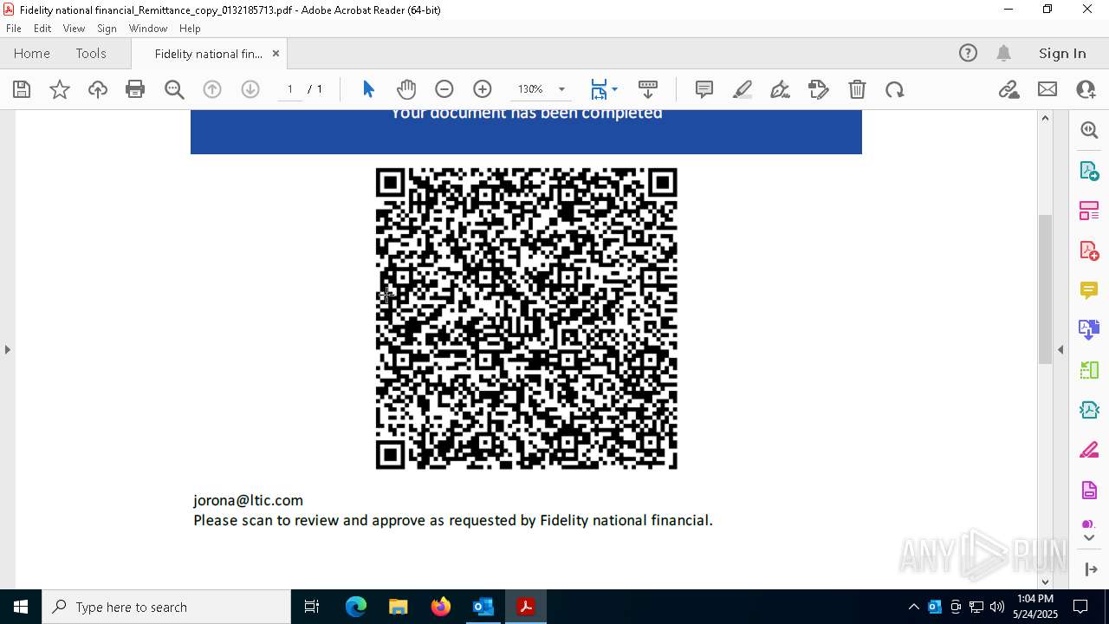Choose the Selection arrow tool
This screenshot has width=1109, height=624.
coord(368,89)
